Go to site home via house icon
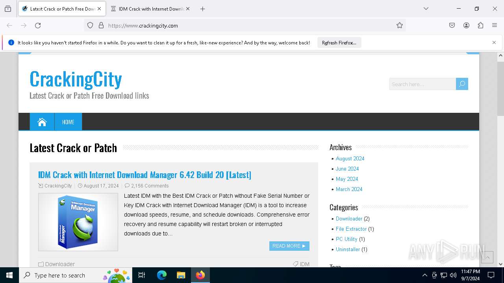504x283 pixels. 42,122
